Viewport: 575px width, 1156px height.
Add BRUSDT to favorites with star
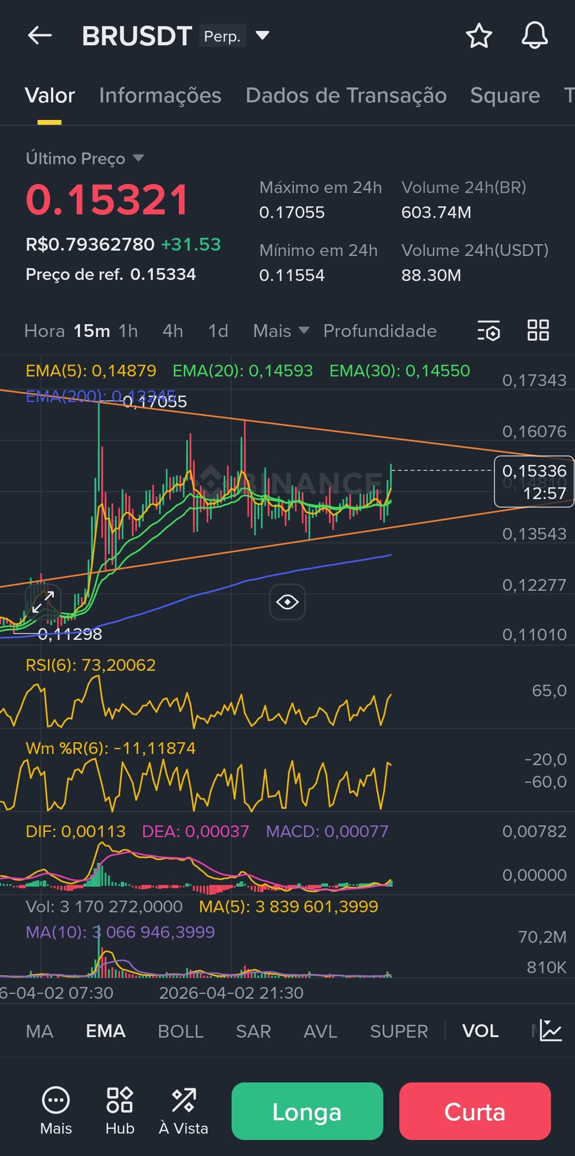point(479,36)
